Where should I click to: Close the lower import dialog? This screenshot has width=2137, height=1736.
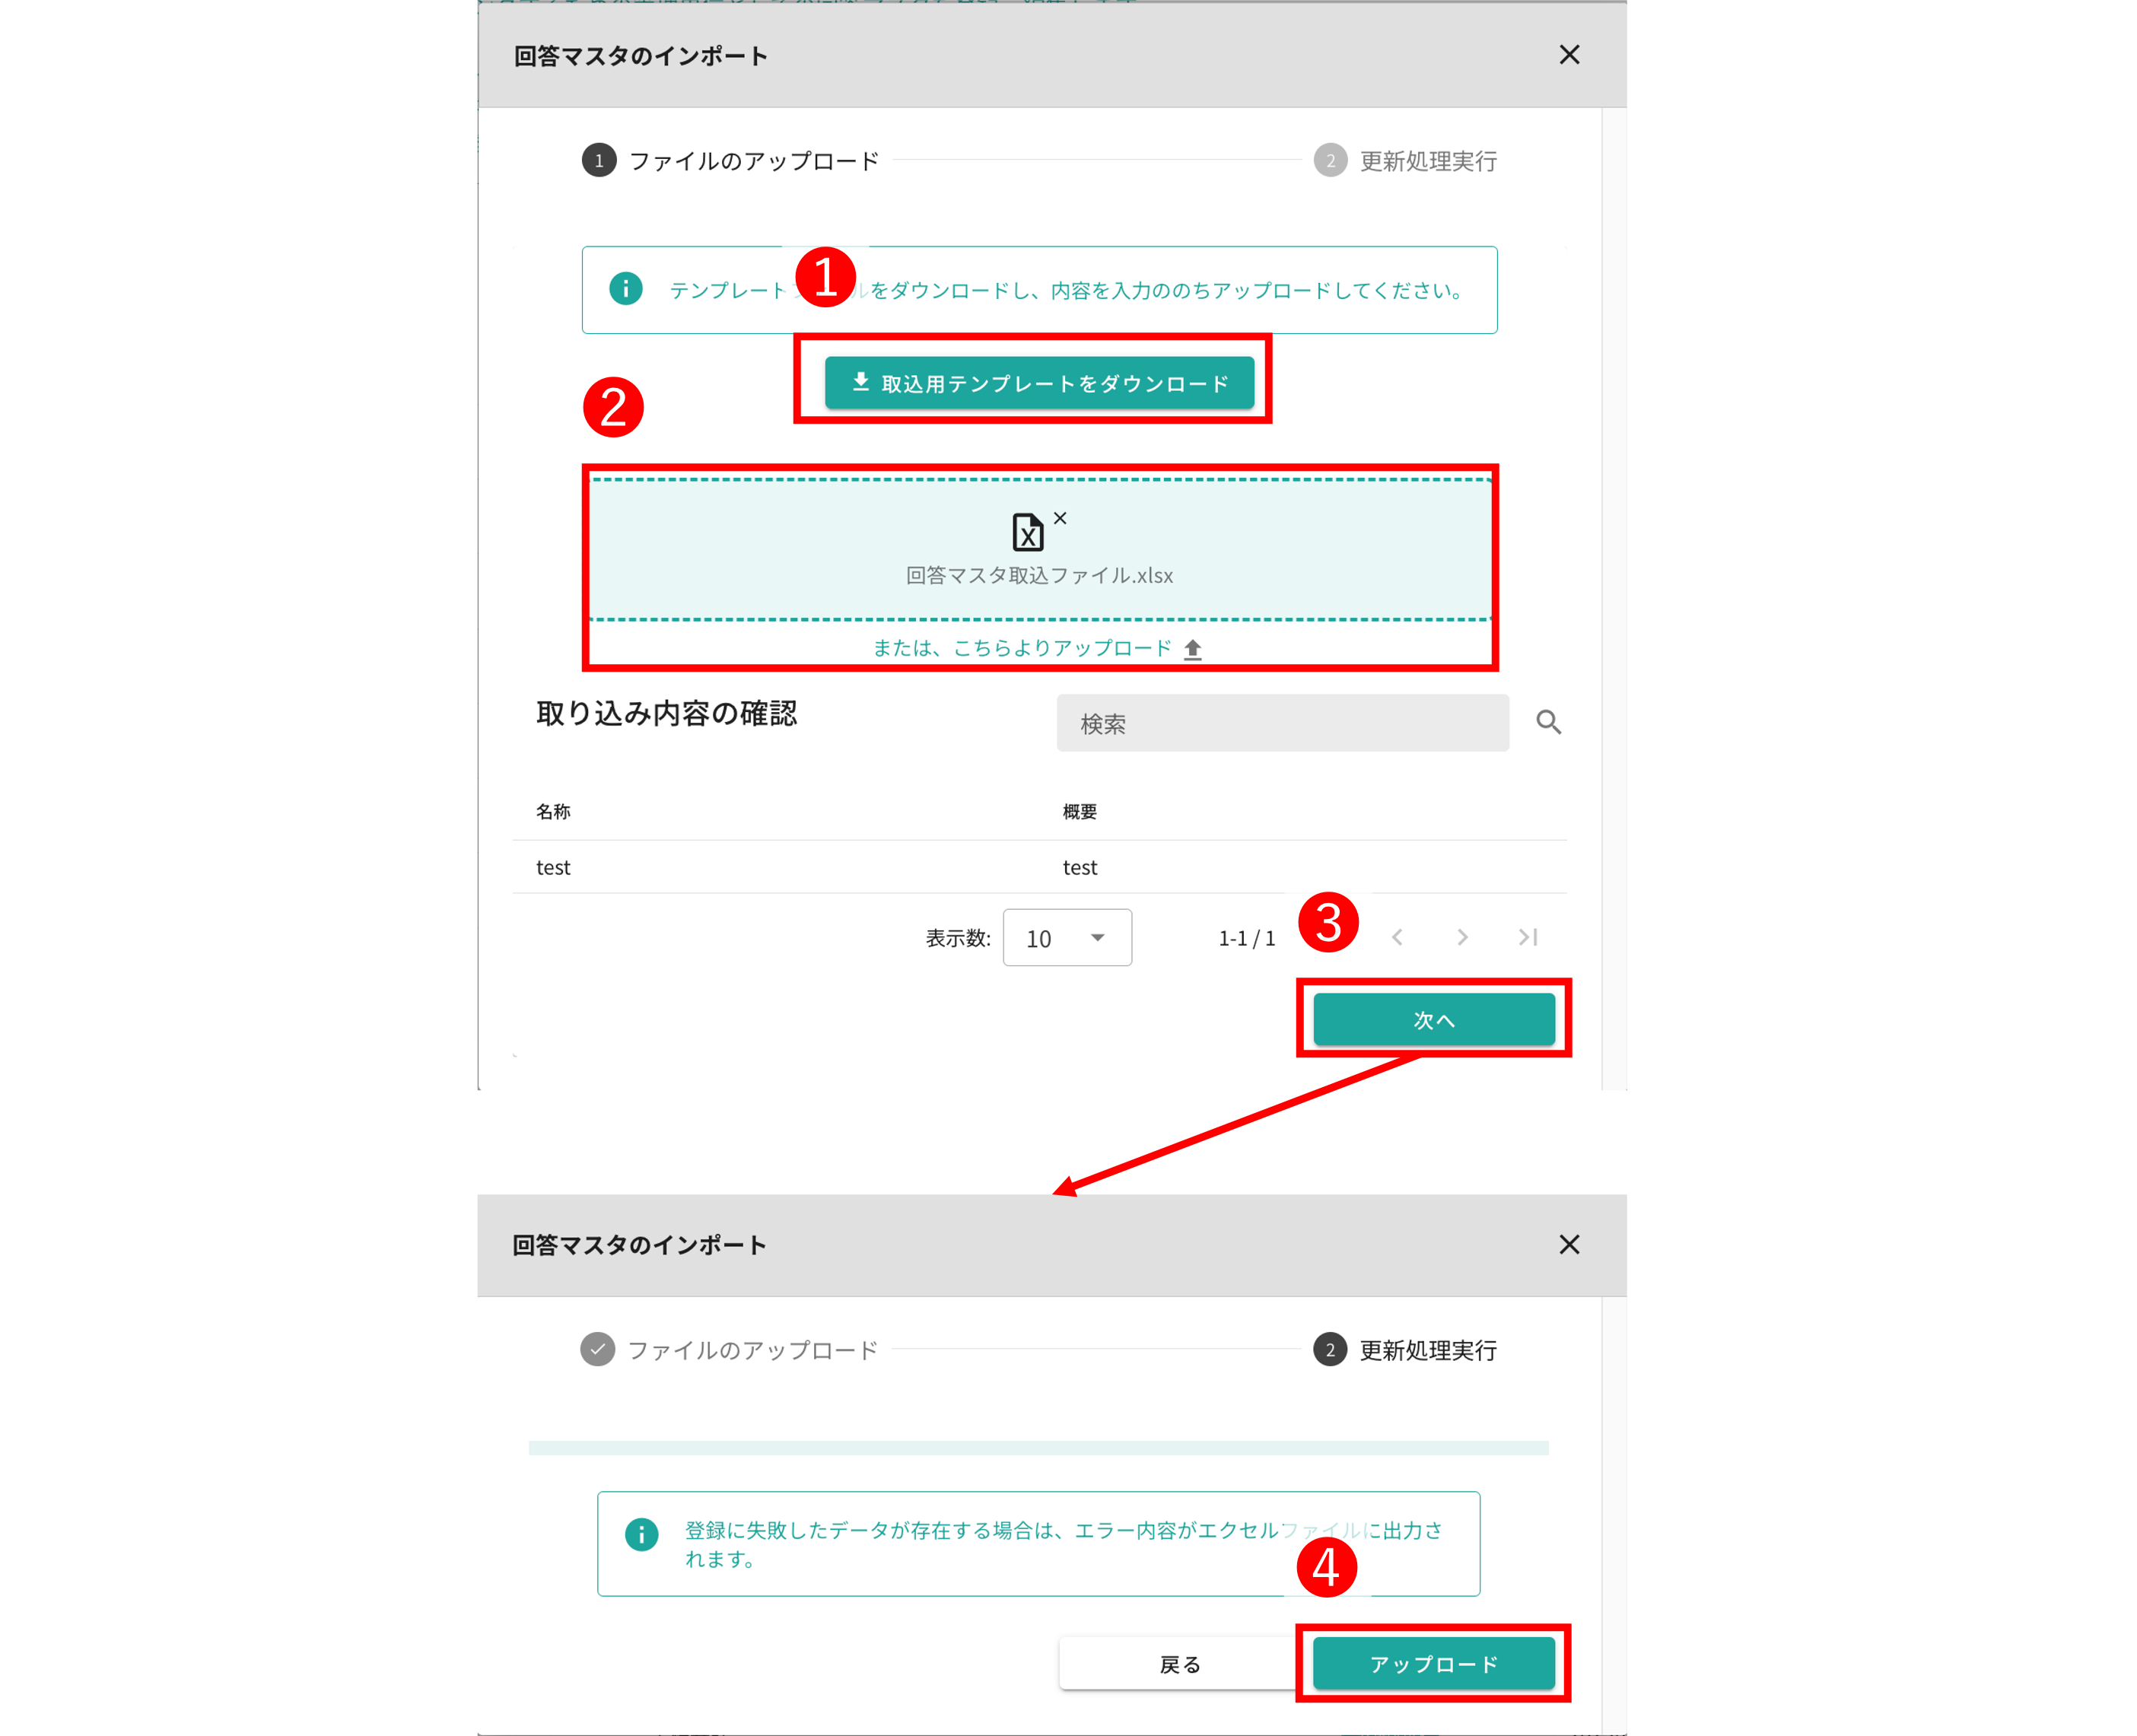click(1569, 1244)
